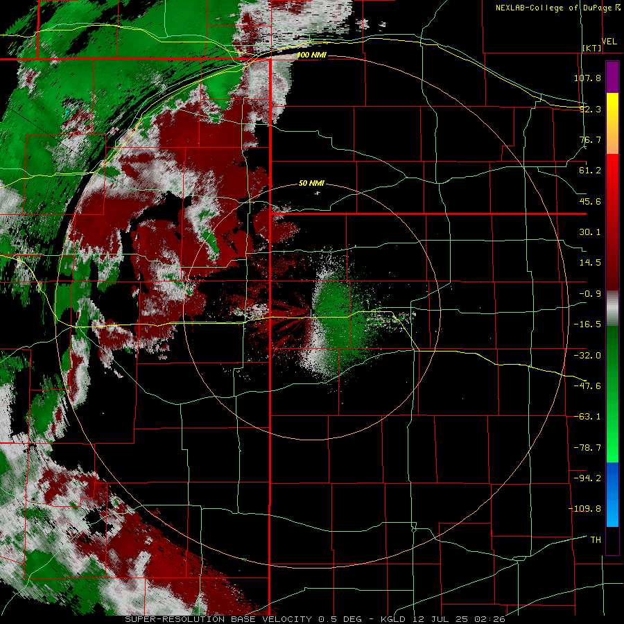The width and height of the screenshot is (624, 624).
Task: Click the -0.9 velocity scale value
Action: coord(590,294)
